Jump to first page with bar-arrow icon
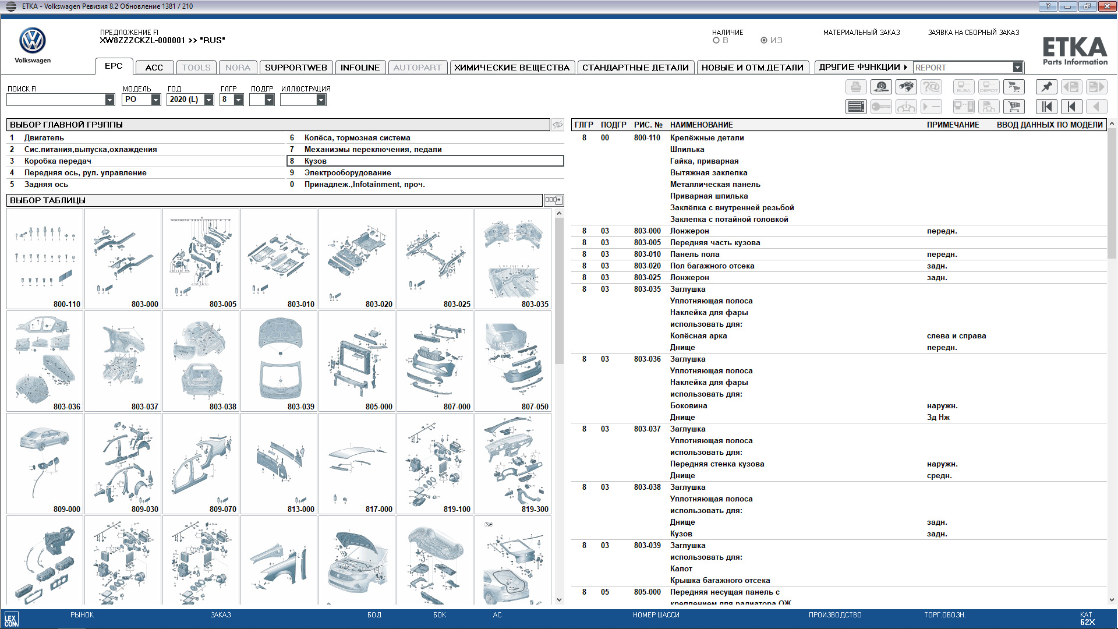 click(1046, 107)
